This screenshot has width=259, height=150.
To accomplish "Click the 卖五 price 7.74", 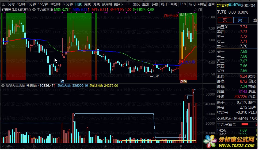I will tap(243, 27).
